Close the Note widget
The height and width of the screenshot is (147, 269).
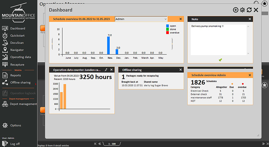pyautogui.click(x=250, y=19)
